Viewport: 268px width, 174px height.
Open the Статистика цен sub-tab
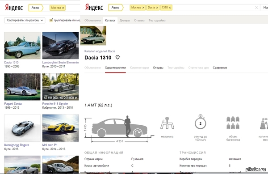[x=198, y=68]
